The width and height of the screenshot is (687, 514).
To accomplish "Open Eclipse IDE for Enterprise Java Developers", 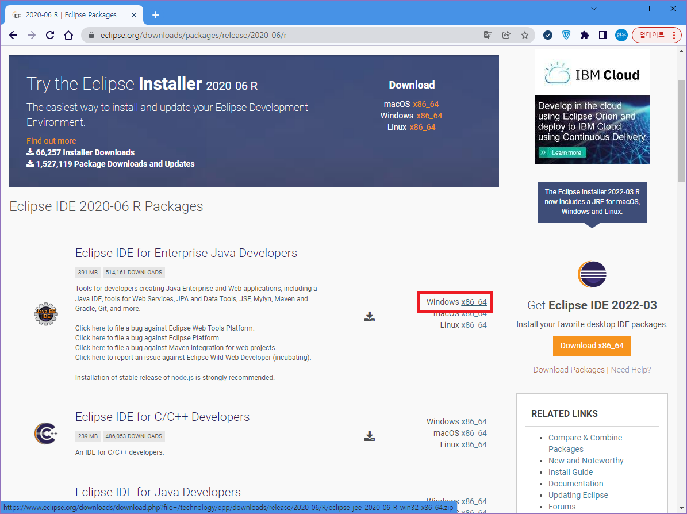I will (186, 253).
